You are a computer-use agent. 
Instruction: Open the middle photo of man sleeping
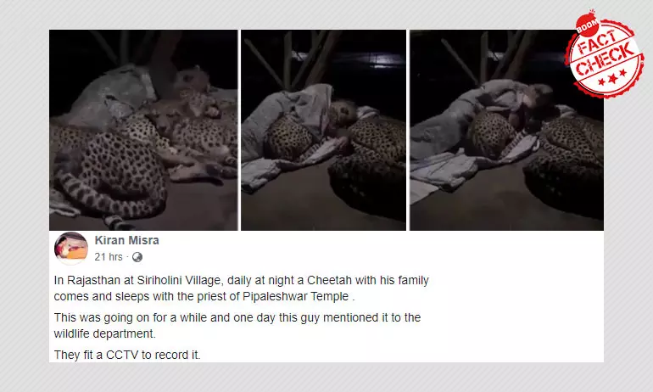click(x=324, y=130)
